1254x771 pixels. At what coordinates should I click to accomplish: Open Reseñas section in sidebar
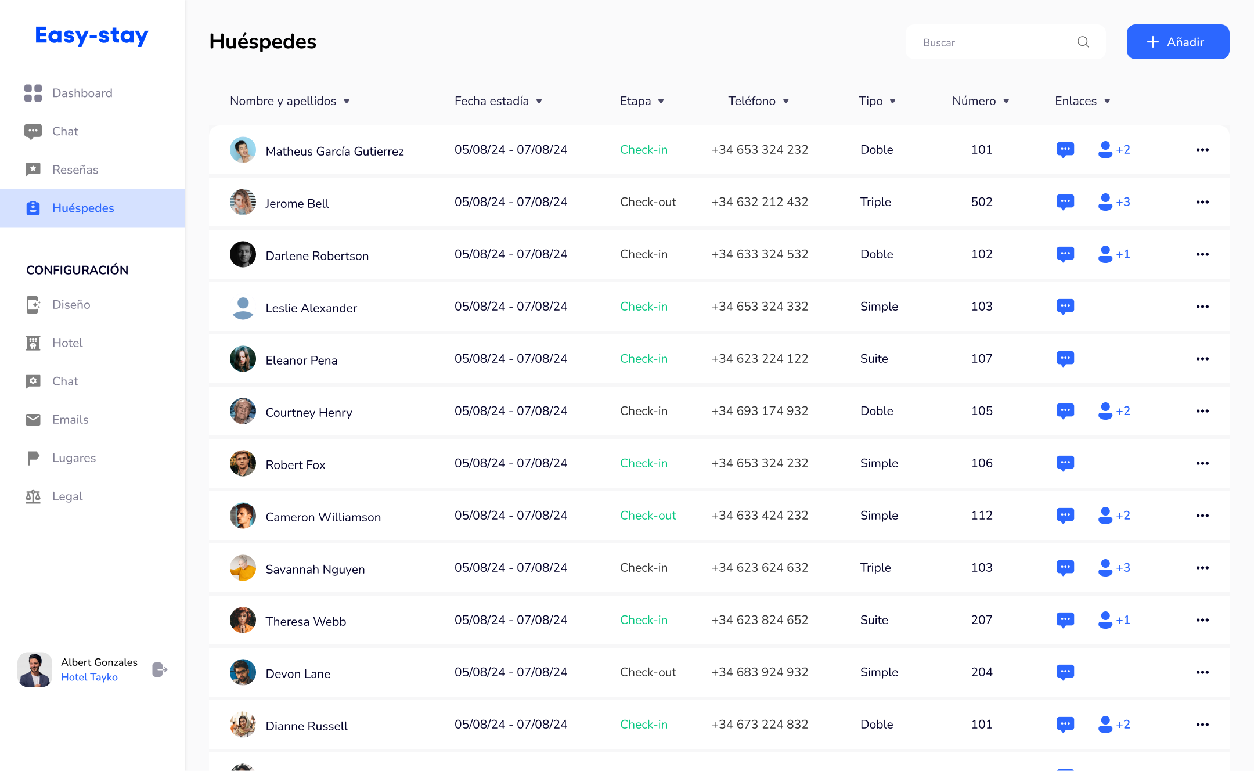(x=75, y=170)
